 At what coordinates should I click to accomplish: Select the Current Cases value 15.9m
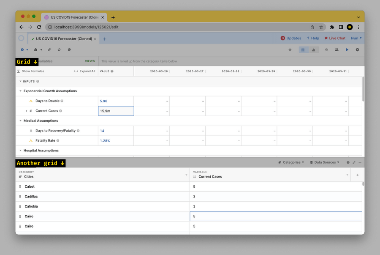(x=116, y=111)
